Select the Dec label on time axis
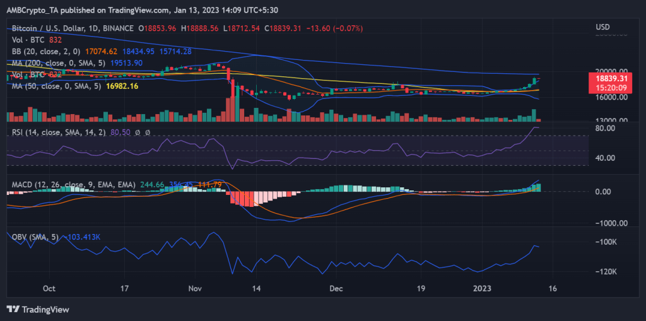 [335, 288]
